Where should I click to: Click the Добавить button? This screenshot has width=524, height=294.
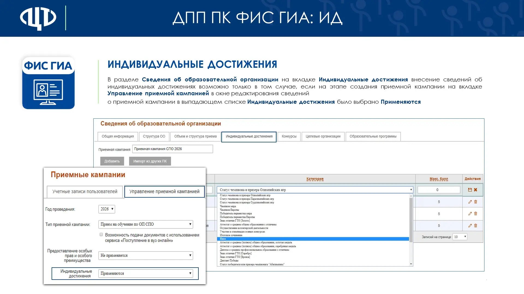point(112,161)
